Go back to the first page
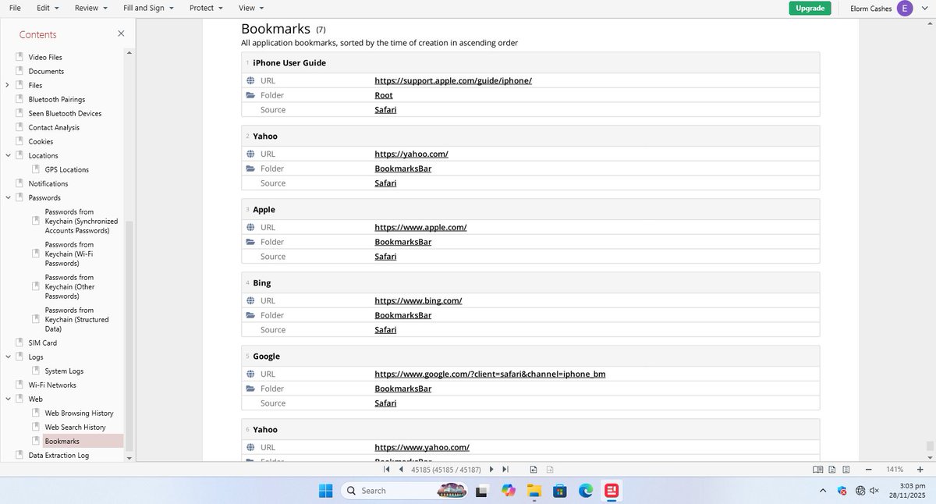 tap(387, 470)
